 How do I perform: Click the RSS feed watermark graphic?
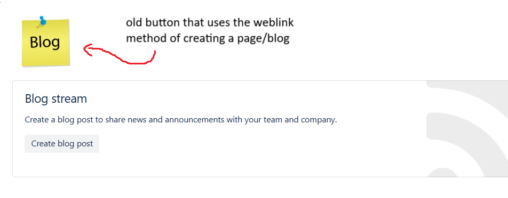coord(467,129)
